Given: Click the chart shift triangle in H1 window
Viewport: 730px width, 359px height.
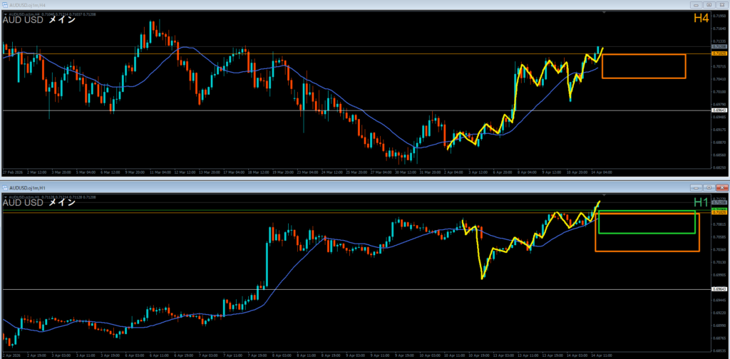Looking at the screenshot, I should click(603, 196).
